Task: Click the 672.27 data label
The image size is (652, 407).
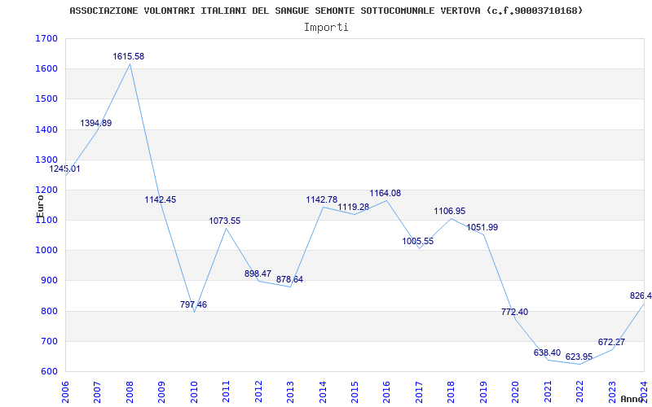Action: [x=612, y=343]
